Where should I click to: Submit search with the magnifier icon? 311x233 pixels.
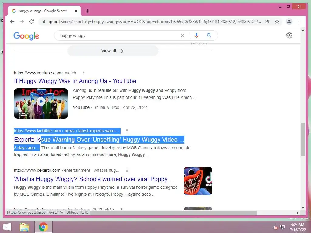(209, 35)
